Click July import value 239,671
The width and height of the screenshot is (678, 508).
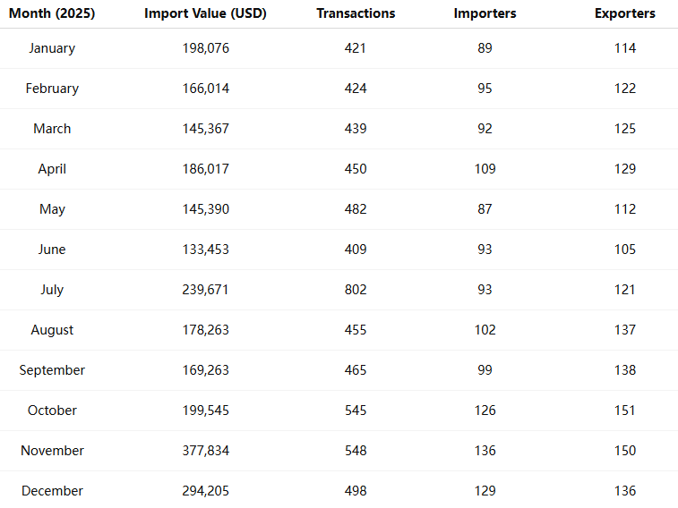[205, 290]
